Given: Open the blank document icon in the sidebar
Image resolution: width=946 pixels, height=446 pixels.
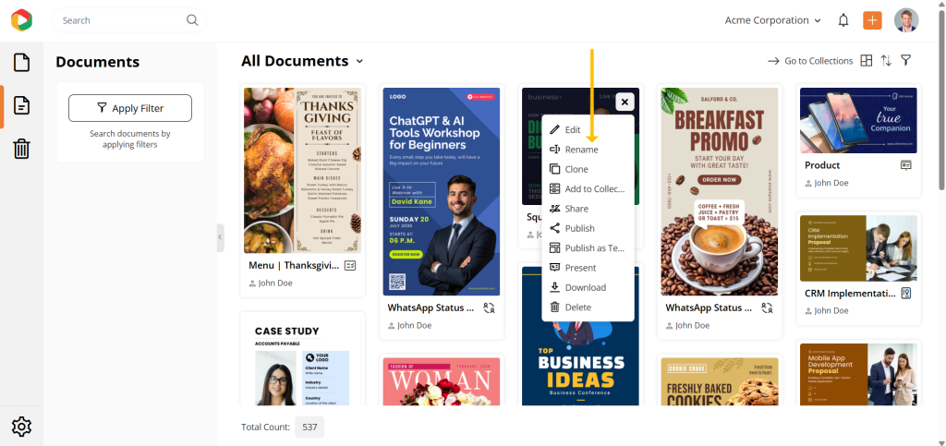Looking at the screenshot, I should coord(21,62).
